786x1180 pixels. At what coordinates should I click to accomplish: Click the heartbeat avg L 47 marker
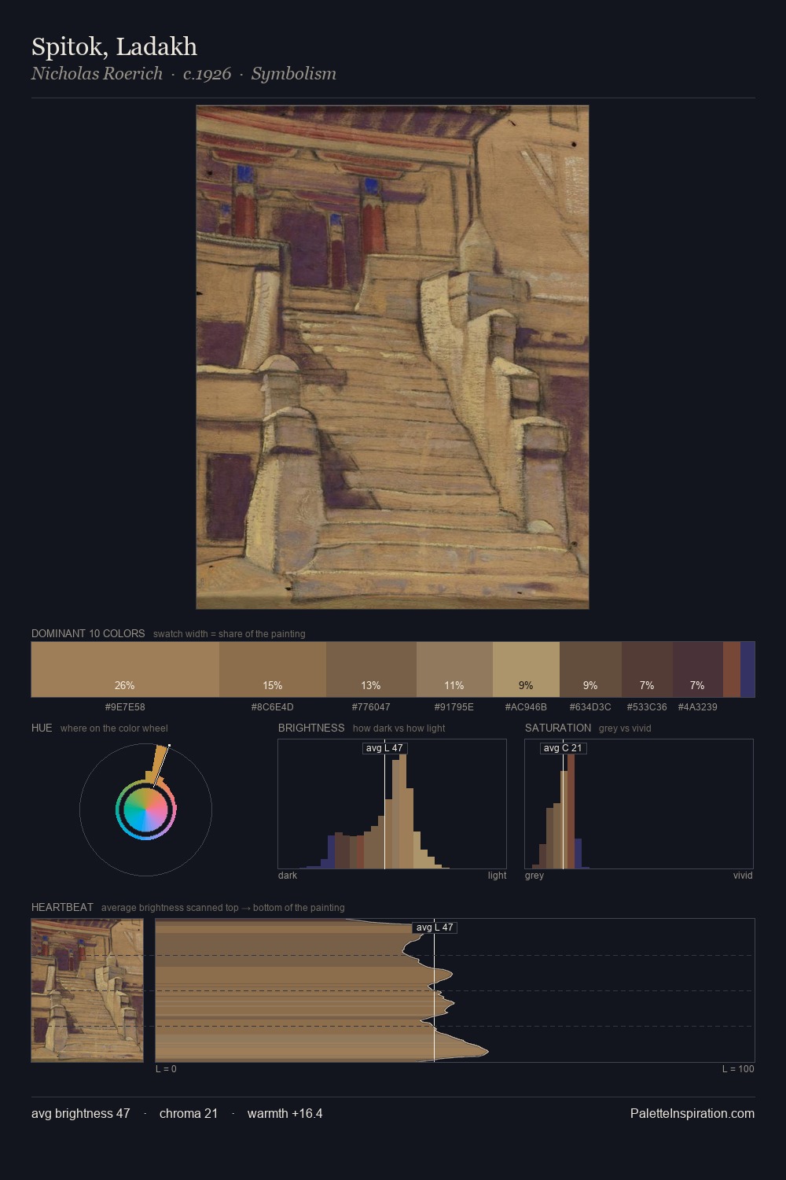435,927
